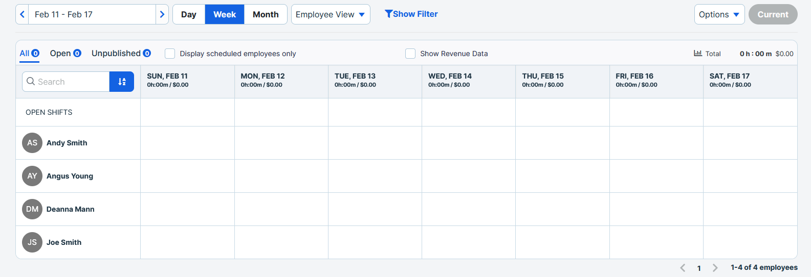Click the filter funnel icon
Viewport: 811px width, 277px height.
click(x=388, y=14)
